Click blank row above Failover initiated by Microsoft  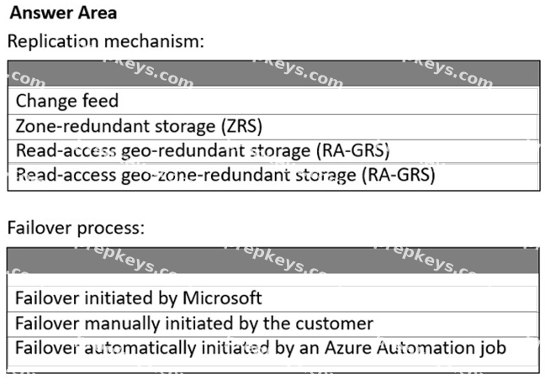tap(273, 280)
